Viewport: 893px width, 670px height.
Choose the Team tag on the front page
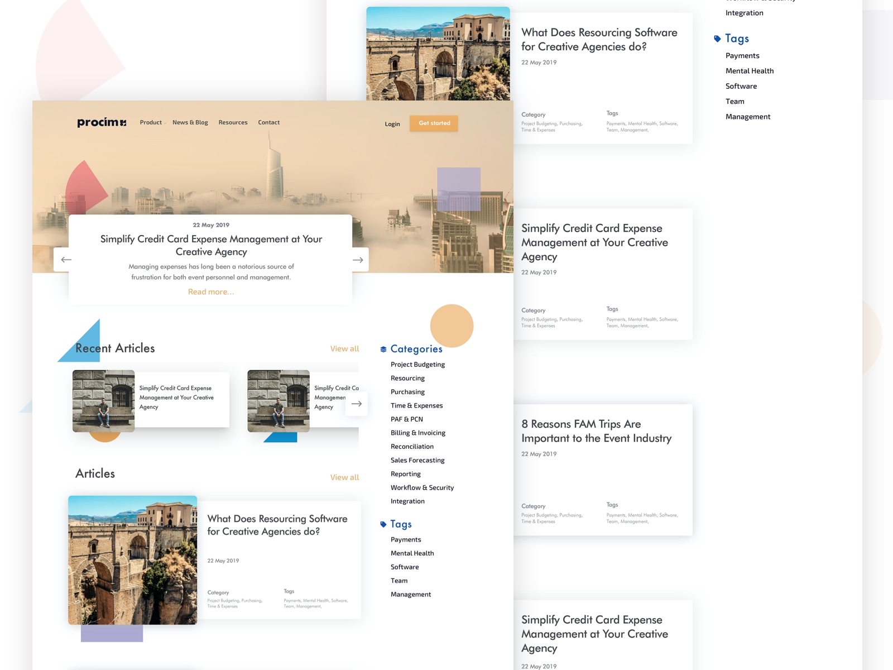399,581
